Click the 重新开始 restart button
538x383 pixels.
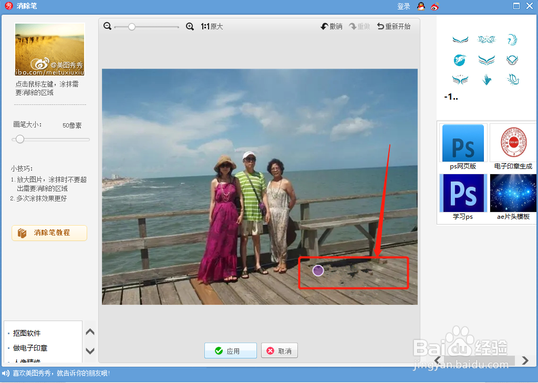point(394,26)
